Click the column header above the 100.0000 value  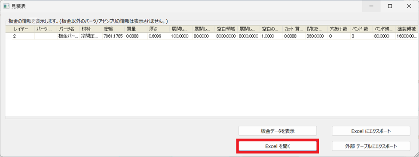point(181,29)
